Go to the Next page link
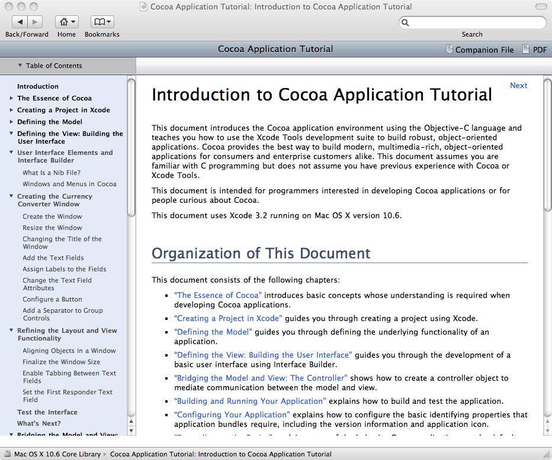The image size is (552, 460). [518, 86]
